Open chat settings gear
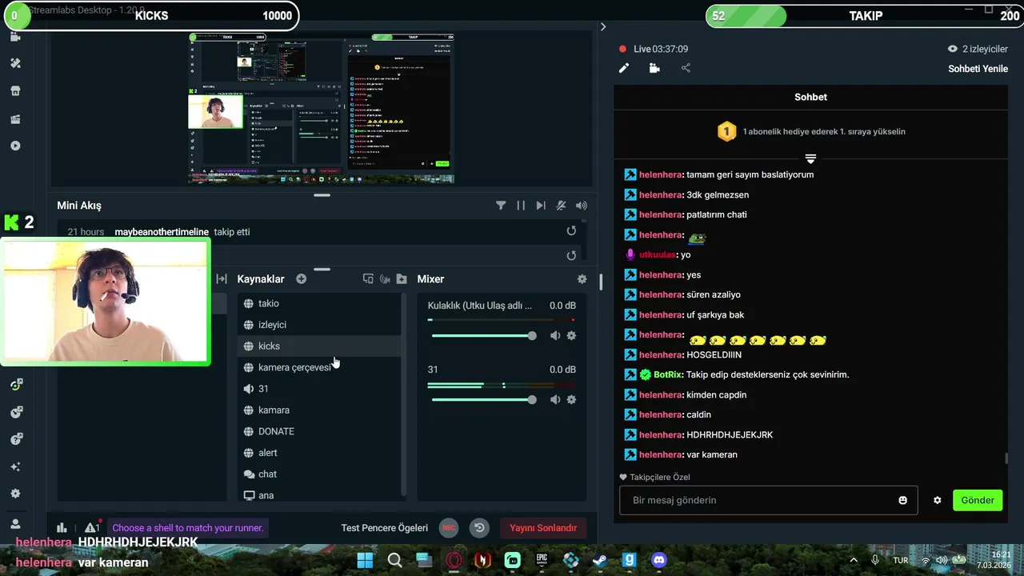The image size is (1024, 576). 938,500
